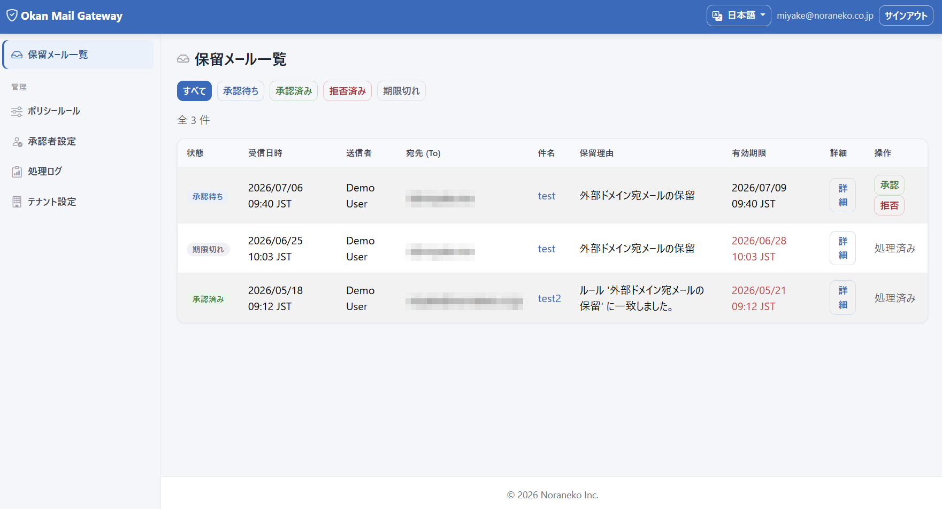Open the test2 subject link
This screenshot has height=509, width=942.
pos(549,298)
